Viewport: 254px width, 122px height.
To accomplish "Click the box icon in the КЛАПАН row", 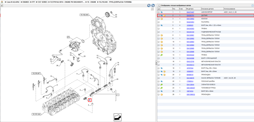I will (162, 19).
